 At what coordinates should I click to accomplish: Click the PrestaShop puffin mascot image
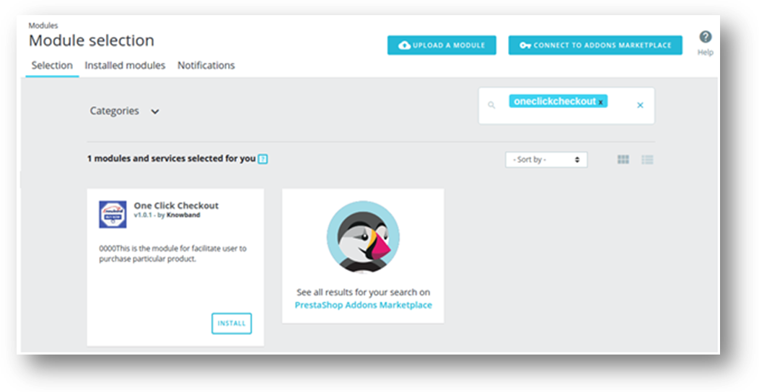(363, 237)
